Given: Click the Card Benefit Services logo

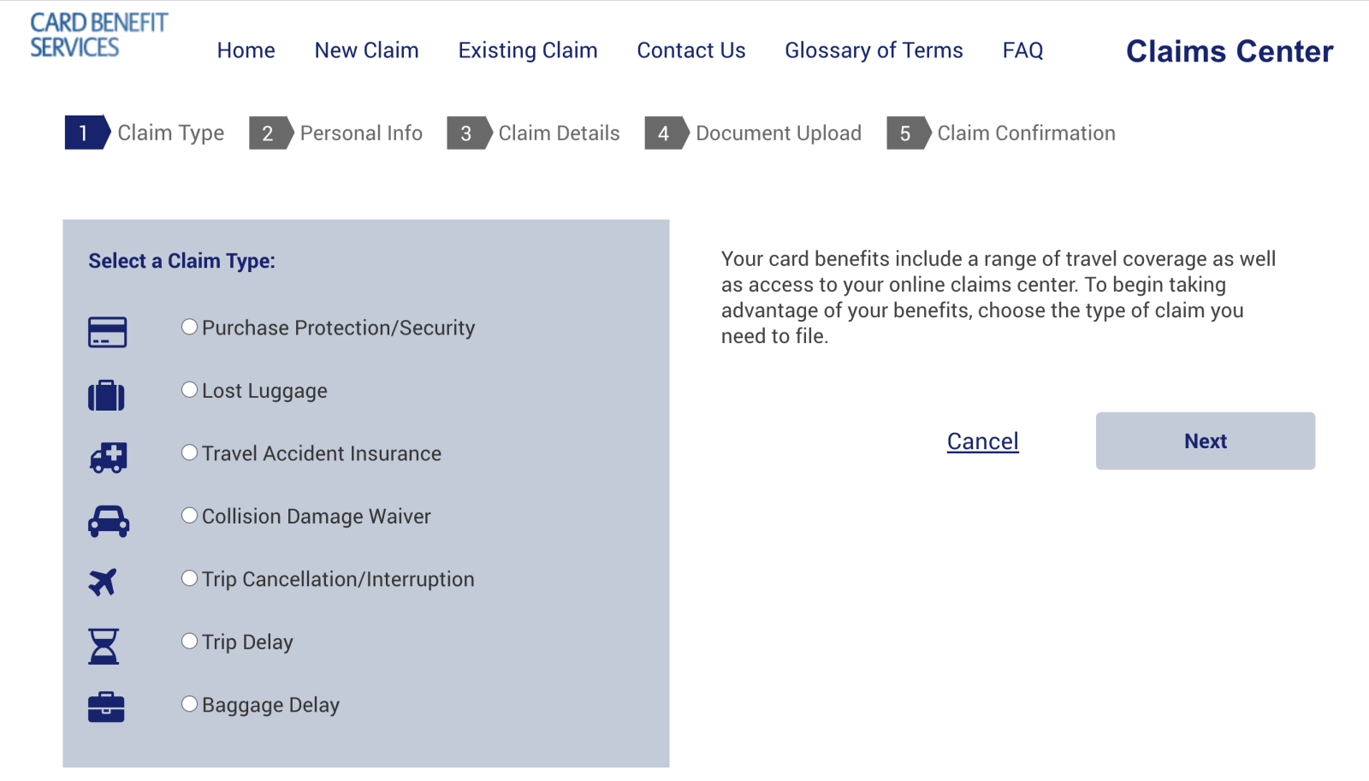Looking at the screenshot, I should pyautogui.click(x=98, y=35).
